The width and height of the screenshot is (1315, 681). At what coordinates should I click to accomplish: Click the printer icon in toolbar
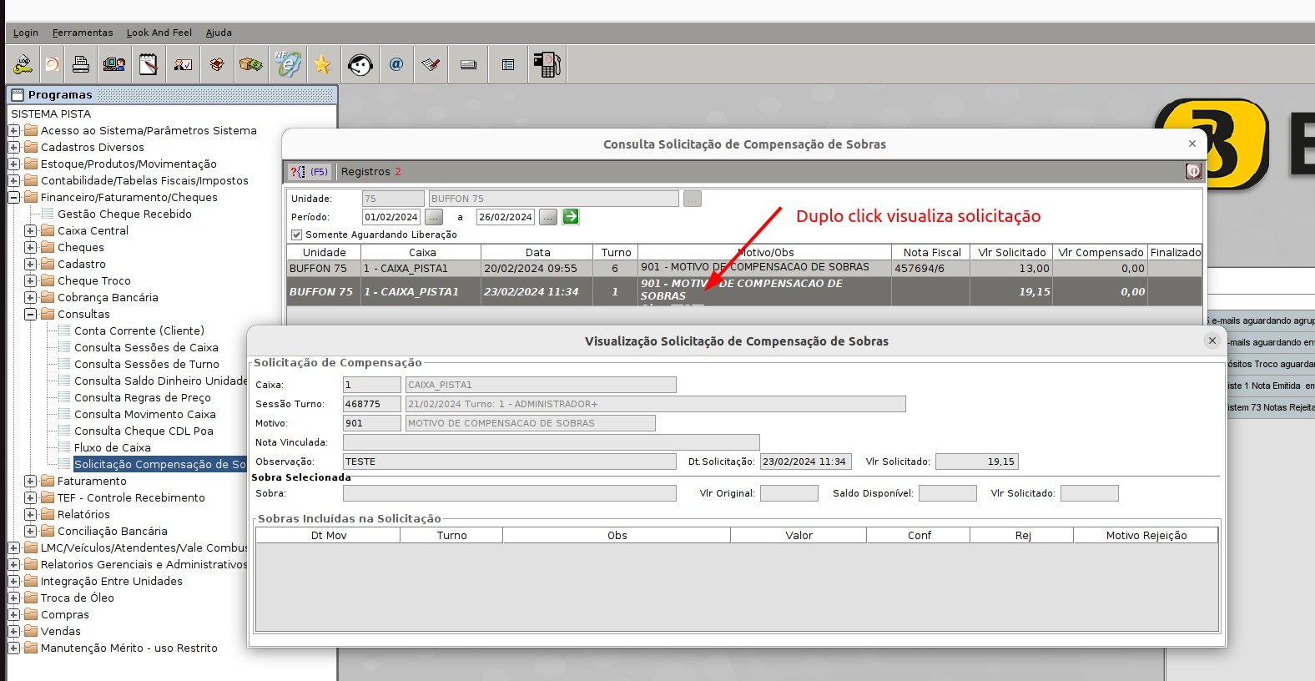[x=81, y=64]
